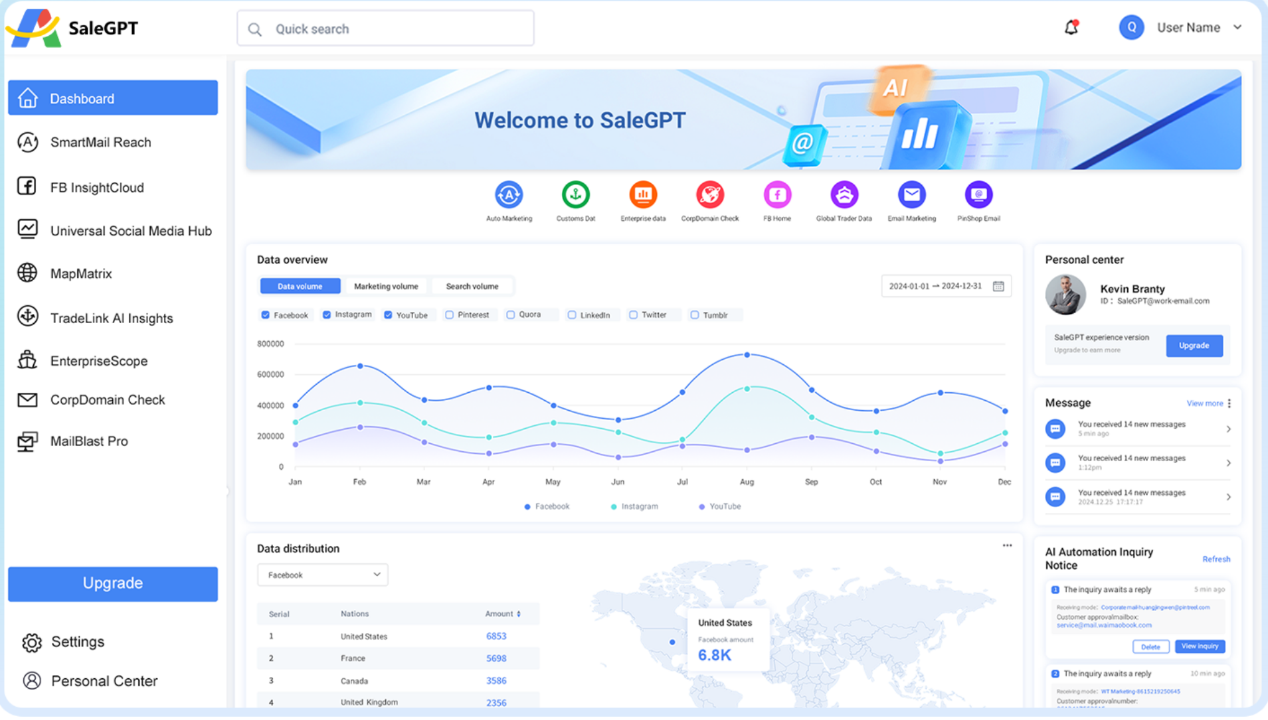Click View more in the Message panel
The height and width of the screenshot is (720, 1268).
pos(1204,403)
